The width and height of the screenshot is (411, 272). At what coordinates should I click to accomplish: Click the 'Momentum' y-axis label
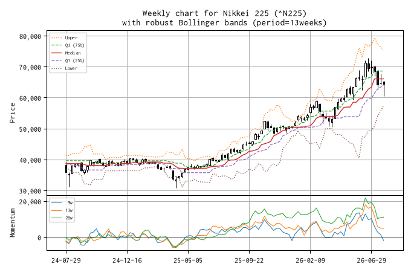click(x=12, y=222)
